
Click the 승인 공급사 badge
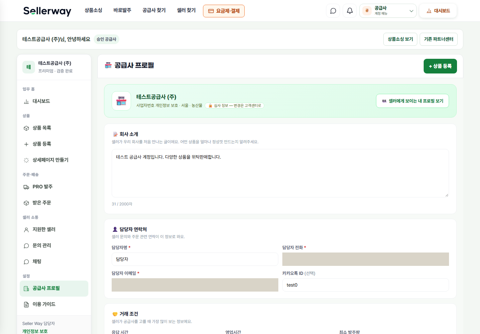coord(106,39)
